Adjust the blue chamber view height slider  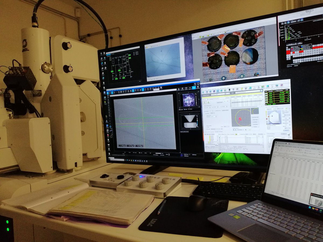197,121
